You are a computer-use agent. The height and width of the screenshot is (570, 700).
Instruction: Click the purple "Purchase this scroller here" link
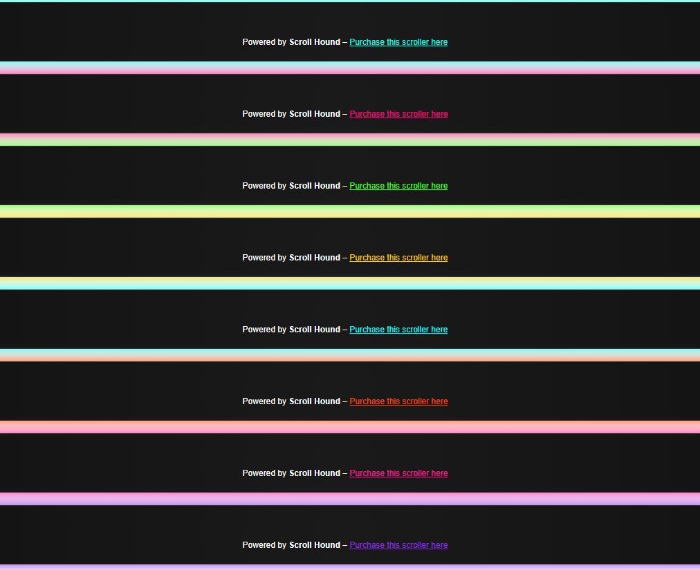(x=398, y=545)
